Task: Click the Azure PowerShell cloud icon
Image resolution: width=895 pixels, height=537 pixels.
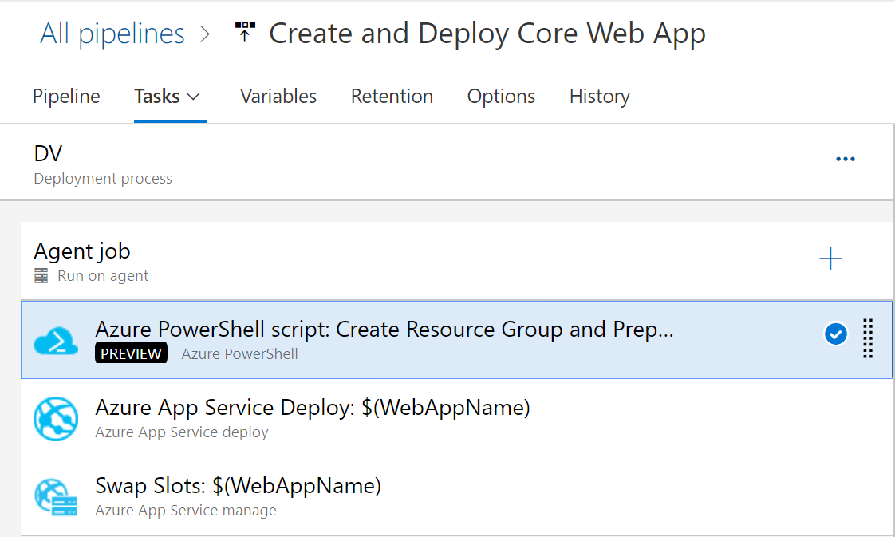Action: pos(55,341)
